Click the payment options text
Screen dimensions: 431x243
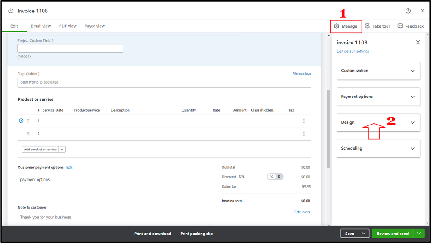pos(35,180)
